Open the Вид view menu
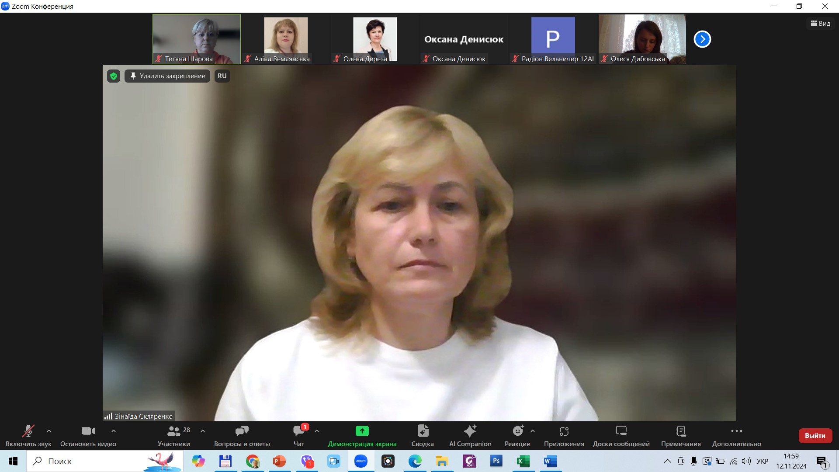 820,24
